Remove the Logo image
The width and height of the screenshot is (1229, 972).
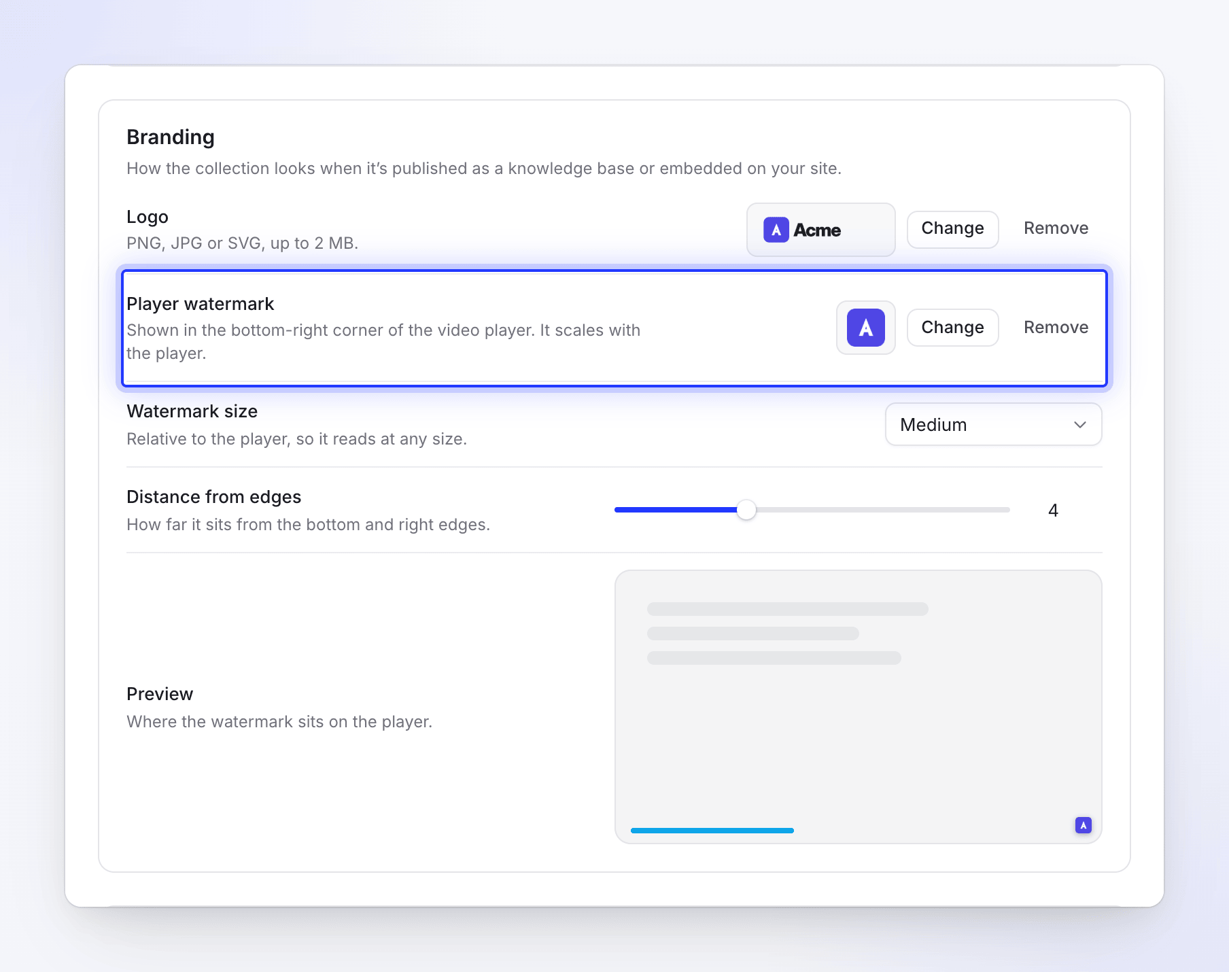pyautogui.click(x=1056, y=229)
